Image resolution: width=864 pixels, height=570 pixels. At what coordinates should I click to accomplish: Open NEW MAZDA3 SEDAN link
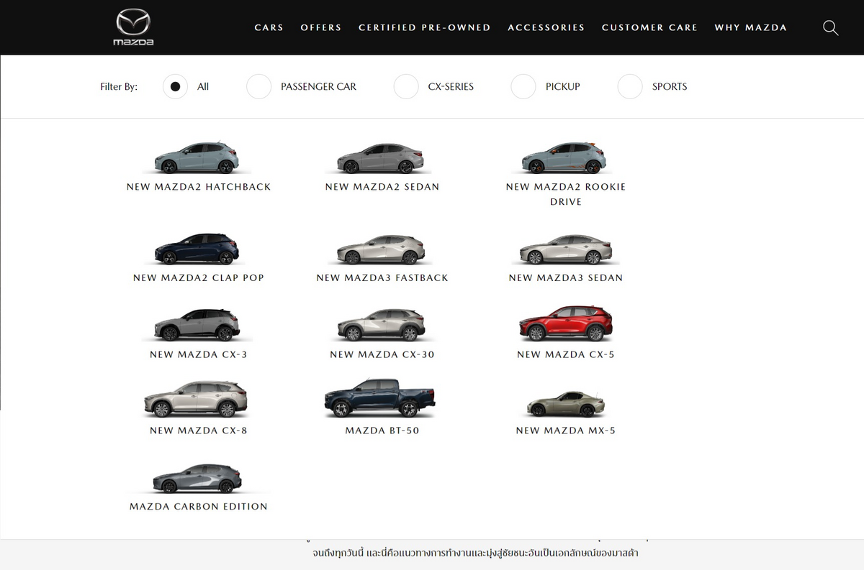[566, 278]
